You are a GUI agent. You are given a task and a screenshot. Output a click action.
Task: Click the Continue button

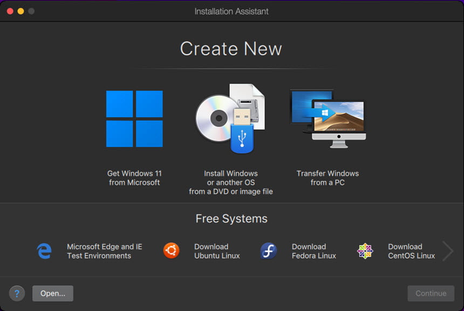pos(431,293)
